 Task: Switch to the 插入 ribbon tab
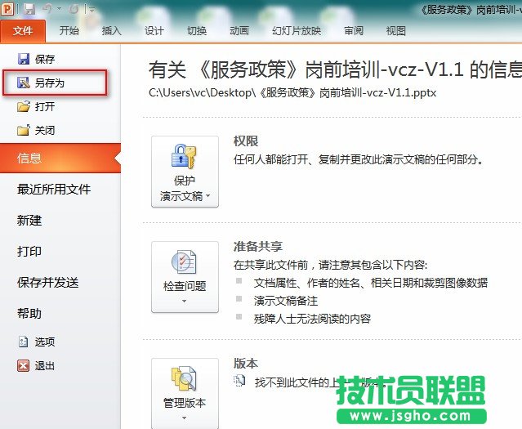click(112, 31)
